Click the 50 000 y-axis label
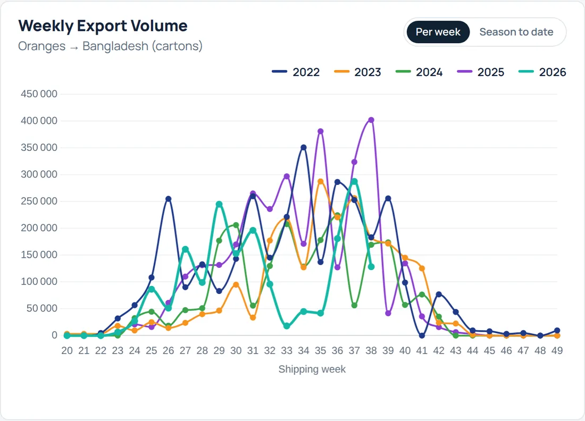 click(x=42, y=308)
